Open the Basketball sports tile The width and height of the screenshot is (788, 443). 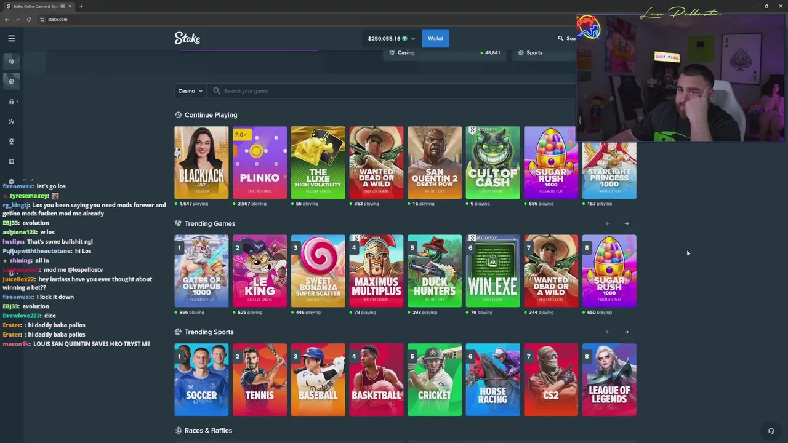pyautogui.click(x=376, y=380)
